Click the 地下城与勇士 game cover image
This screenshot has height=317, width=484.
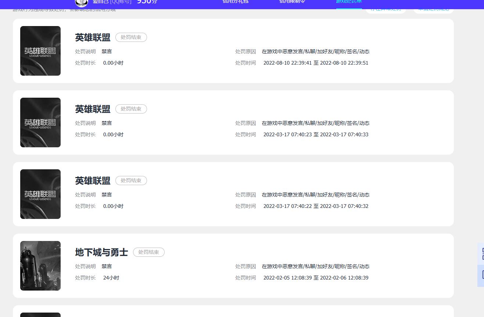click(40, 266)
